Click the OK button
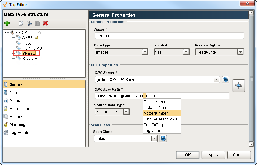 188,155
